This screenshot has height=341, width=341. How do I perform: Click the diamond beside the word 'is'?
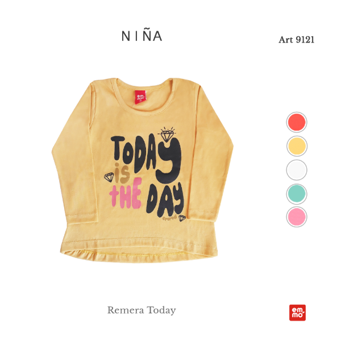click(x=109, y=177)
